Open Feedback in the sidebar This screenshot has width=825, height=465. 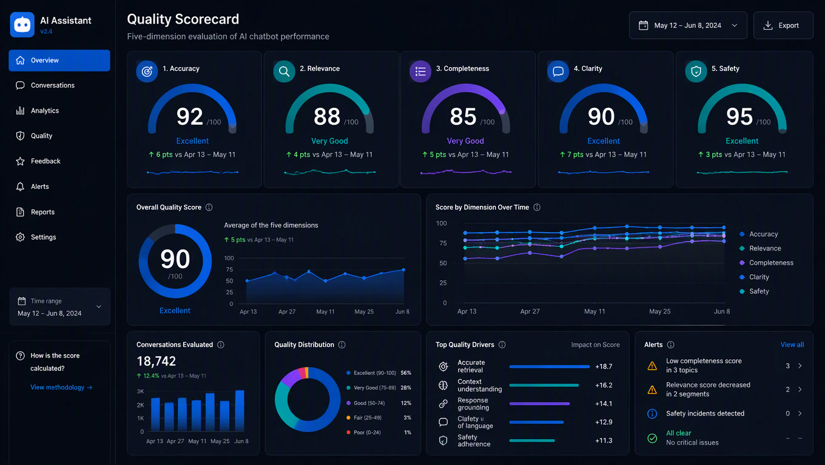59,161
